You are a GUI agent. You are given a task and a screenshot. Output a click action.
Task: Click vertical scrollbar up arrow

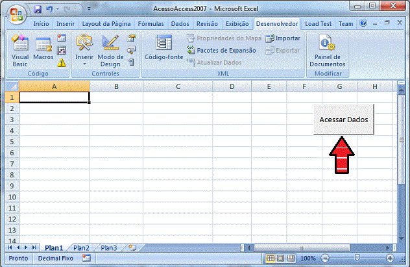[401, 90]
